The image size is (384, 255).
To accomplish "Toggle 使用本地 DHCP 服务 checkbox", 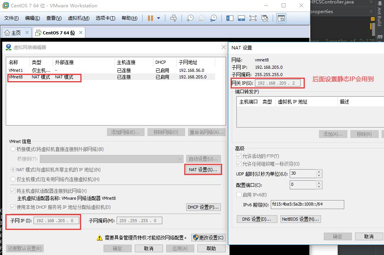I will pos(13,207).
